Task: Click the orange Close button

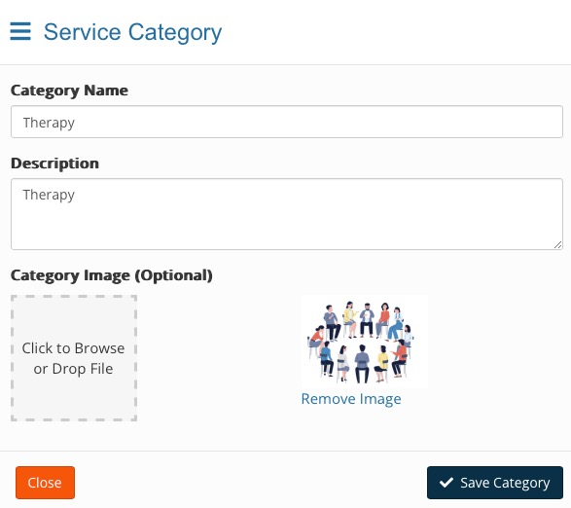Action: (45, 483)
